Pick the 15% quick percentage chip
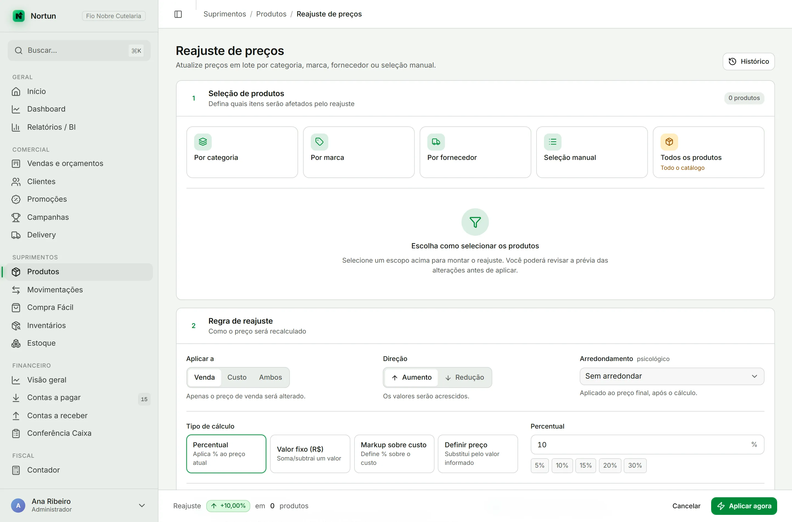This screenshot has width=792, height=522. [x=585, y=465]
